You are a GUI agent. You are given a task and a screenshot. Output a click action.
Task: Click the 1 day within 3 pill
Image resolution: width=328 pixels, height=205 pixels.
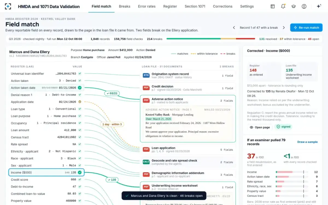[112, 124]
